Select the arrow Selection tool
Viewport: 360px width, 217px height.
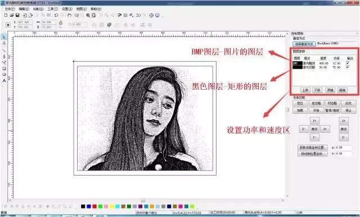(x=4, y=37)
